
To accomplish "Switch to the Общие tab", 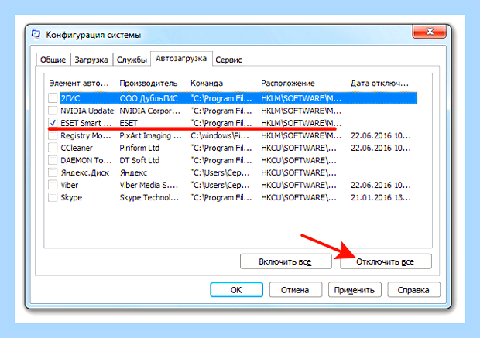I will pyautogui.click(x=53, y=60).
